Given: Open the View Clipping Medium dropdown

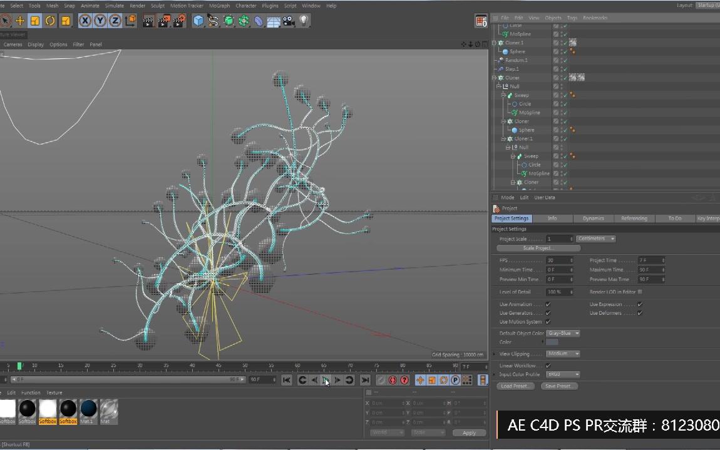Looking at the screenshot, I should 562,354.
